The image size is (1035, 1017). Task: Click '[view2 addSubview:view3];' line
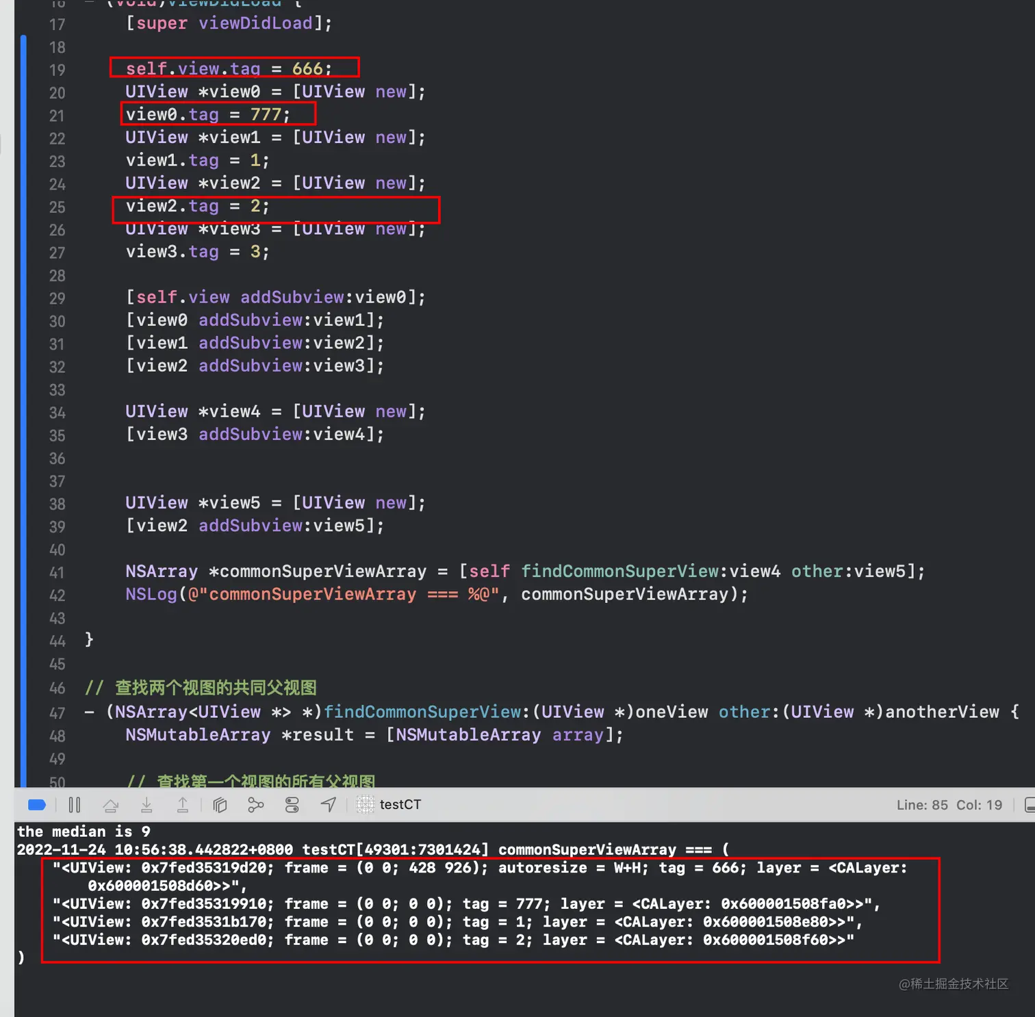[x=255, y=365]
